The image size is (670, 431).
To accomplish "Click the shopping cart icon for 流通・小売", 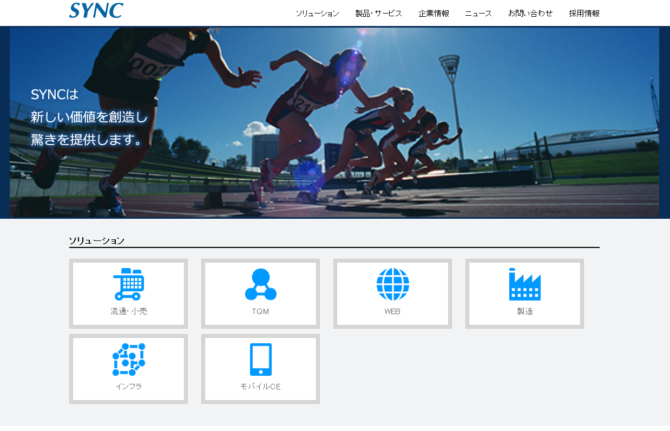I will (x=128, y=284).
